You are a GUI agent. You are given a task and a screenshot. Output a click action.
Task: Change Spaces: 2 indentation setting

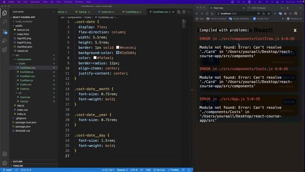point(122,170)
